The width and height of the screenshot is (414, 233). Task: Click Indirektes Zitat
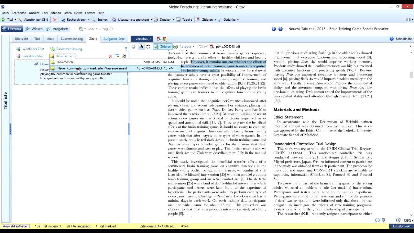click(x=29, y=56)
